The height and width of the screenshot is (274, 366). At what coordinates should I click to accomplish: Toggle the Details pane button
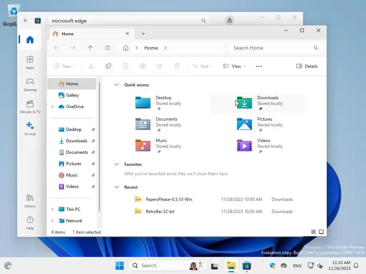coord(307,66)
